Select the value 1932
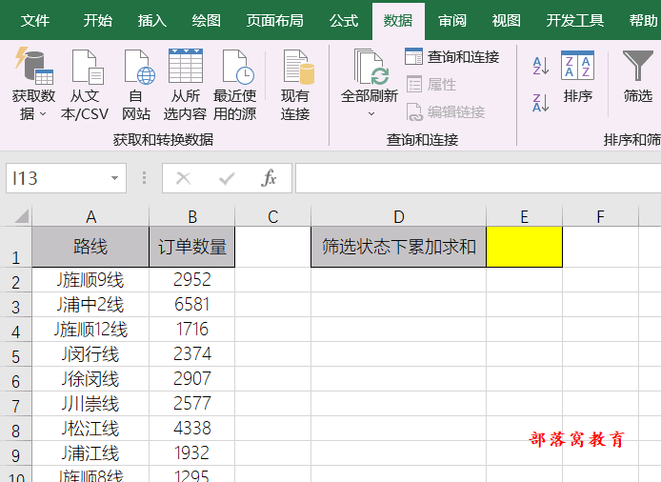Viewport: 661px width, 482px height. tap(192, 453)
